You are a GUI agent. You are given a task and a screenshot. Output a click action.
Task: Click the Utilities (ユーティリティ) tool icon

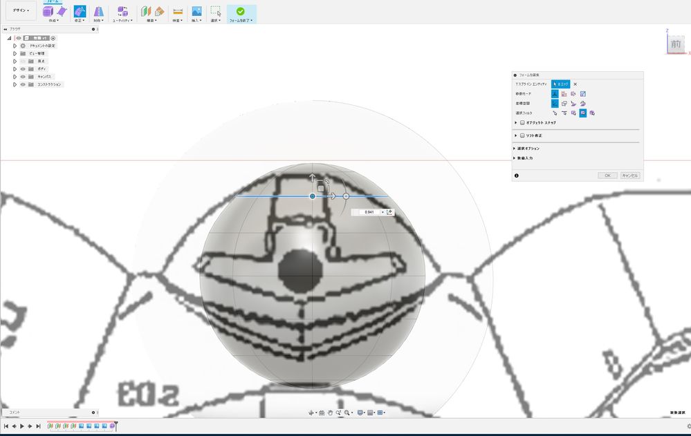(122, 12)
